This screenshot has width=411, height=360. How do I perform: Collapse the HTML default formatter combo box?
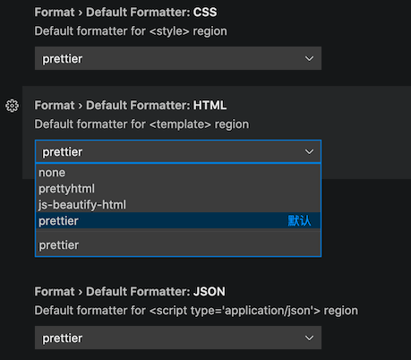(x=178, y=151)
